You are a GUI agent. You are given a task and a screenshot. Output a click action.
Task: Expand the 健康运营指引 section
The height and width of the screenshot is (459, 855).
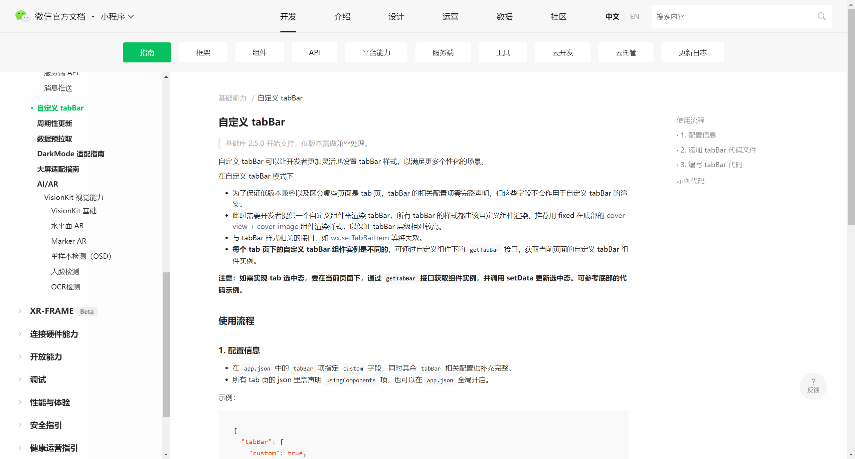20,448
